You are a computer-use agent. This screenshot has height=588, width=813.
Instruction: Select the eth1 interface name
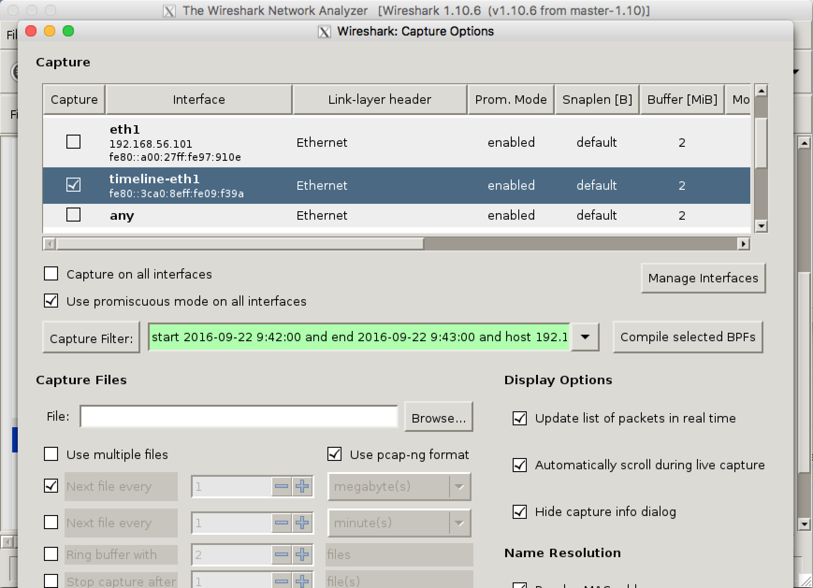(124, 129)
